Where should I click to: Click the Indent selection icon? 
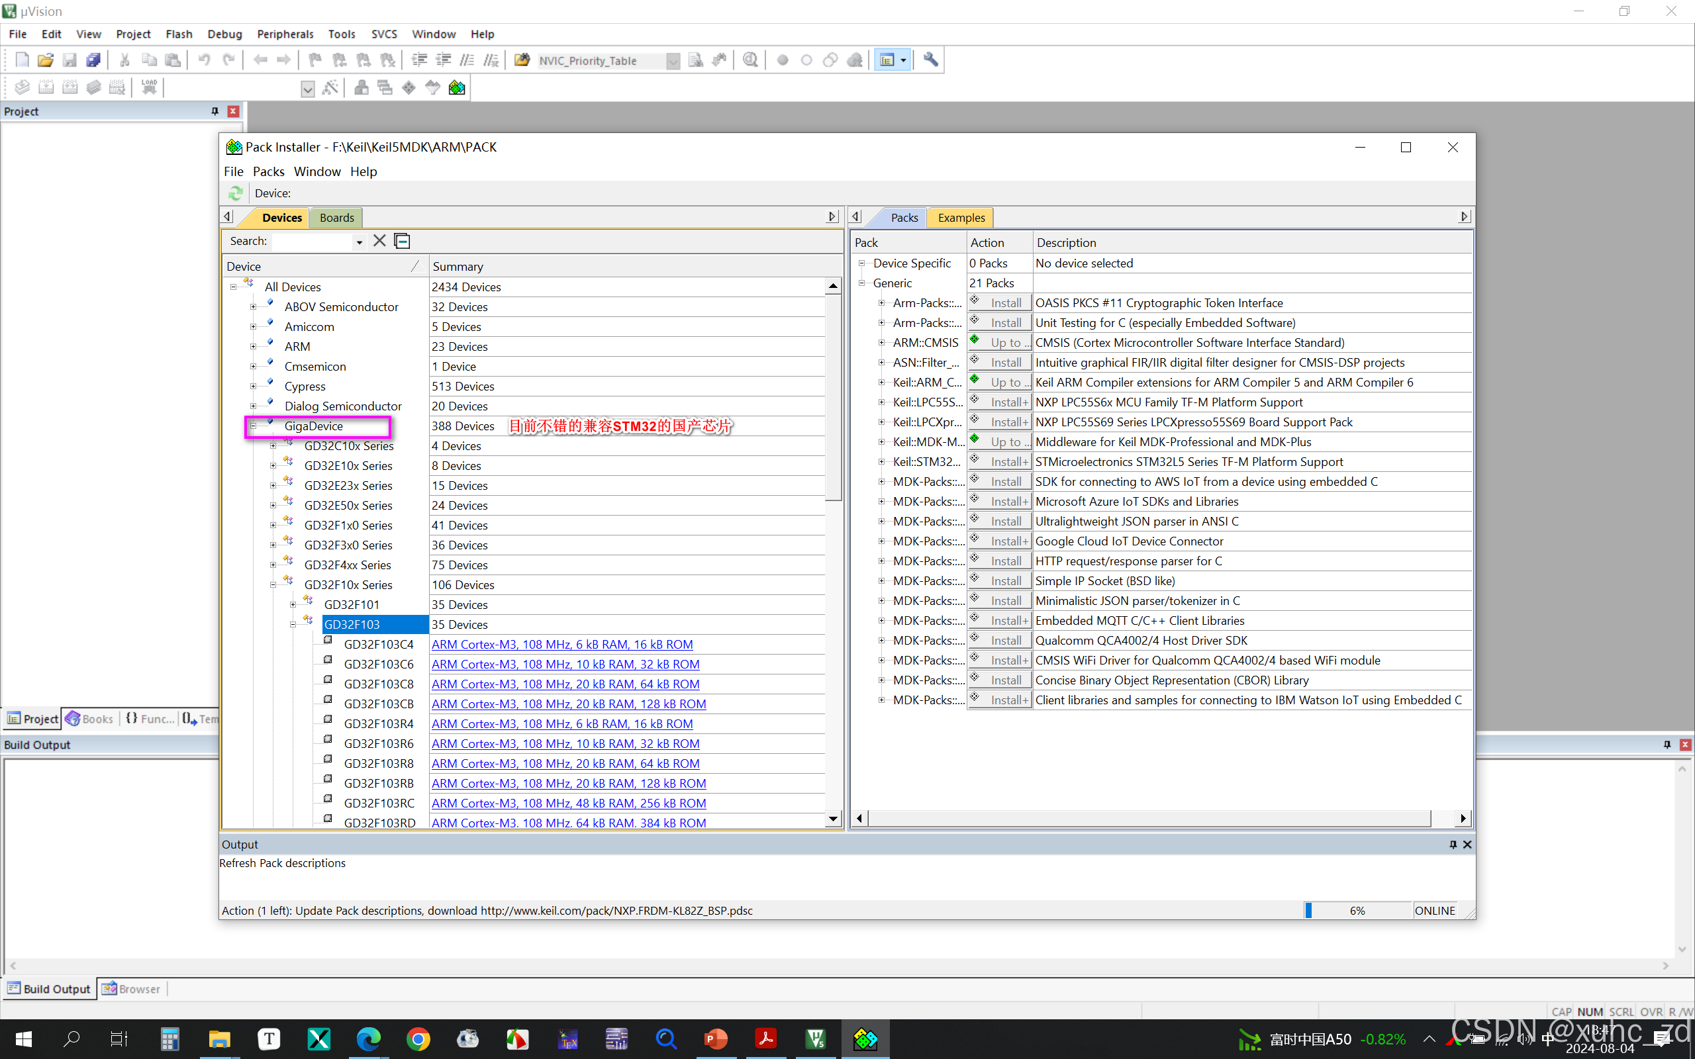pos(419,60)
